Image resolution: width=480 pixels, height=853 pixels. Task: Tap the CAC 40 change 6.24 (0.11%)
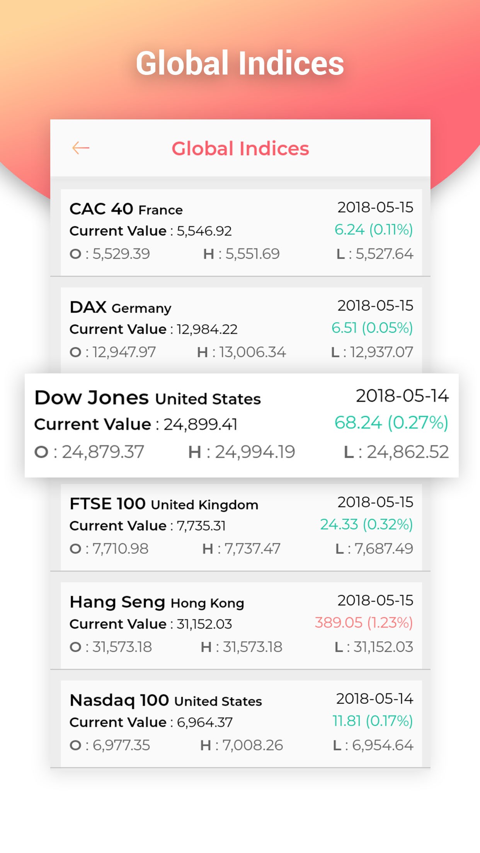coord(373,230)
